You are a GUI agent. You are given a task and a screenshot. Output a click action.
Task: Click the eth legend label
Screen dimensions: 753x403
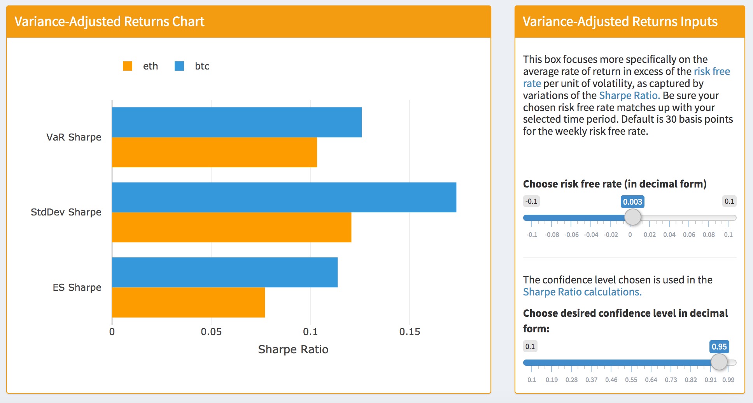pos(151,66)
